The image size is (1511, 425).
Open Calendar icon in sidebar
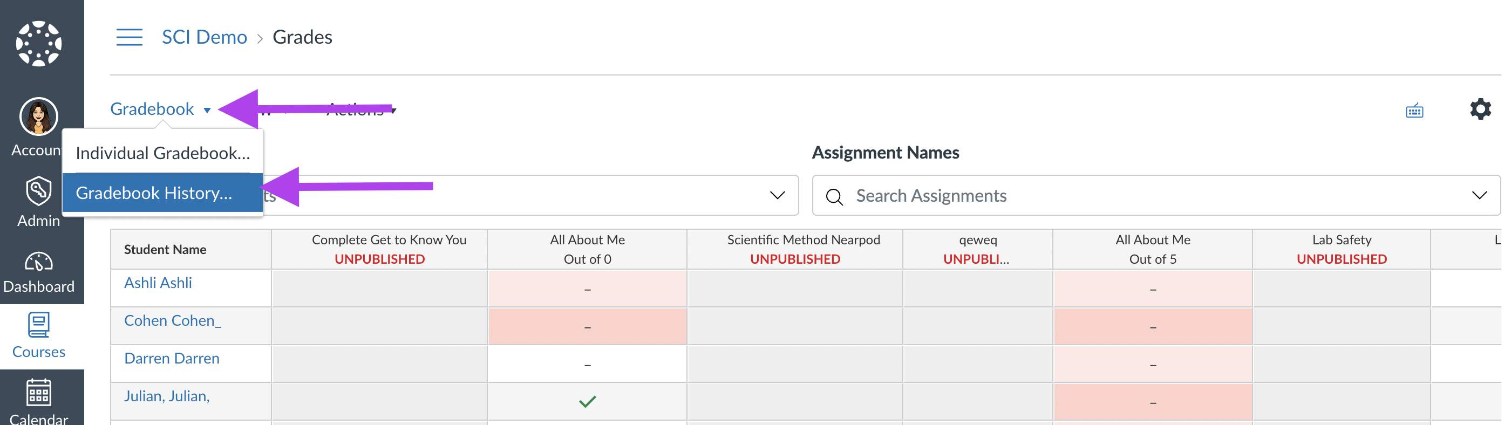(39, 392)
